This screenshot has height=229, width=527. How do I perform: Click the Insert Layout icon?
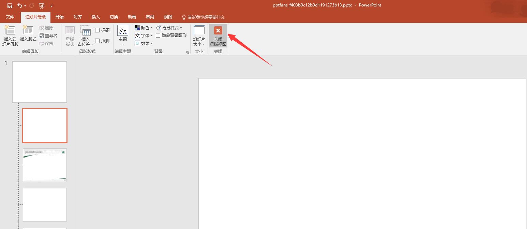point(28,30)
